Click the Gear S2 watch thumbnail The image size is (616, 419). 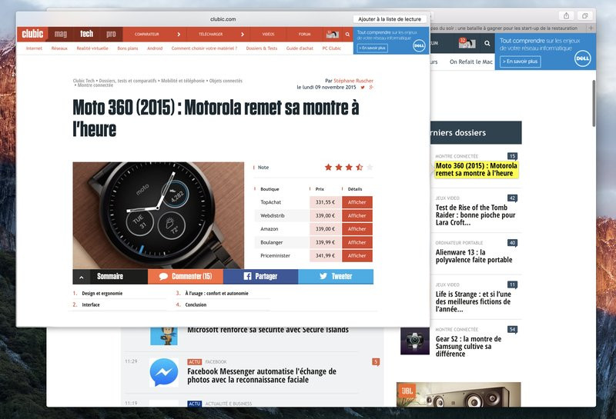[x=415, y=340]
